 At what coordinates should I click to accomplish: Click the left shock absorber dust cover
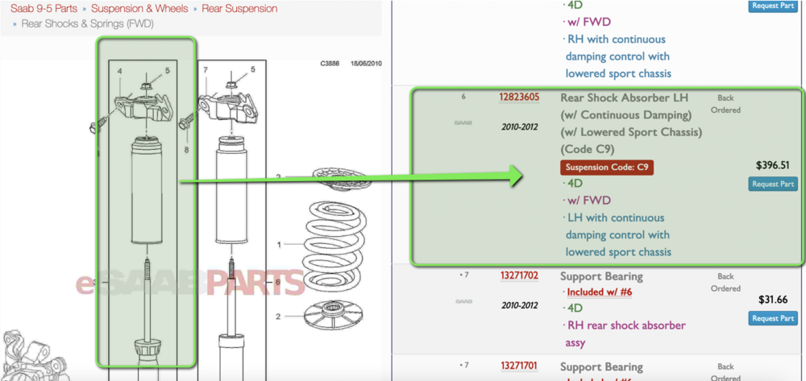click(x=147, y=190)
